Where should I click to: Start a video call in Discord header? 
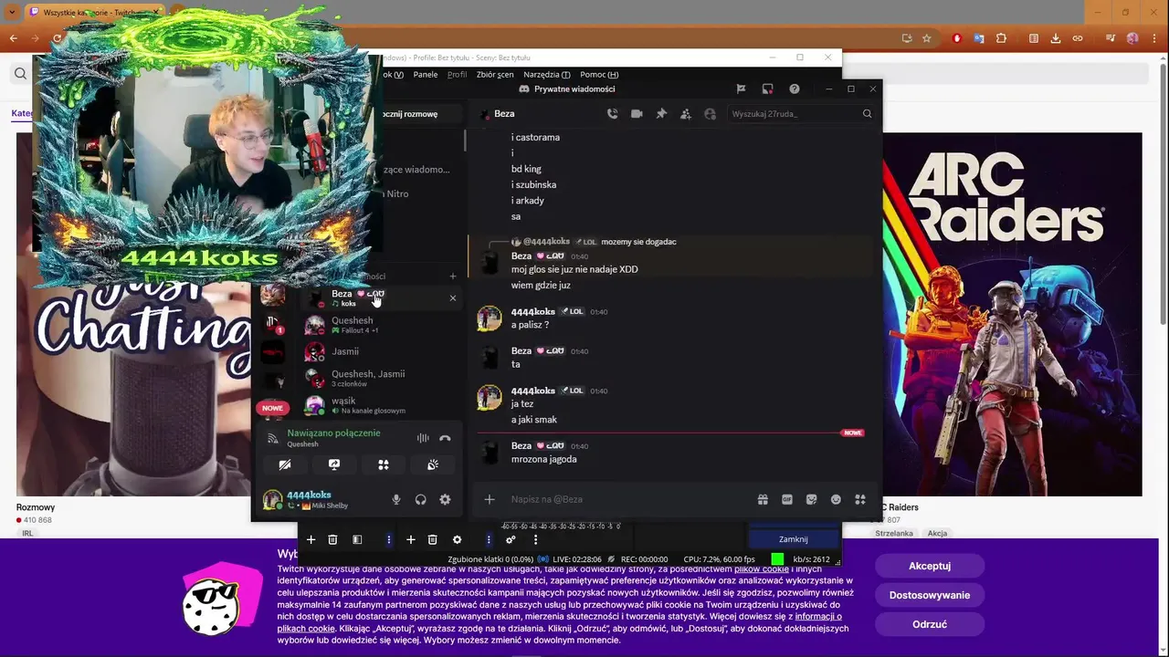coord(637,114)
